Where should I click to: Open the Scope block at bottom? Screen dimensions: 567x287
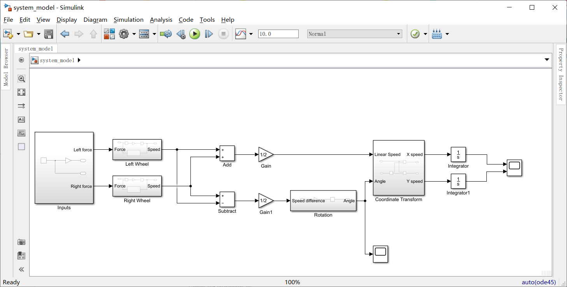click(380, 254)
